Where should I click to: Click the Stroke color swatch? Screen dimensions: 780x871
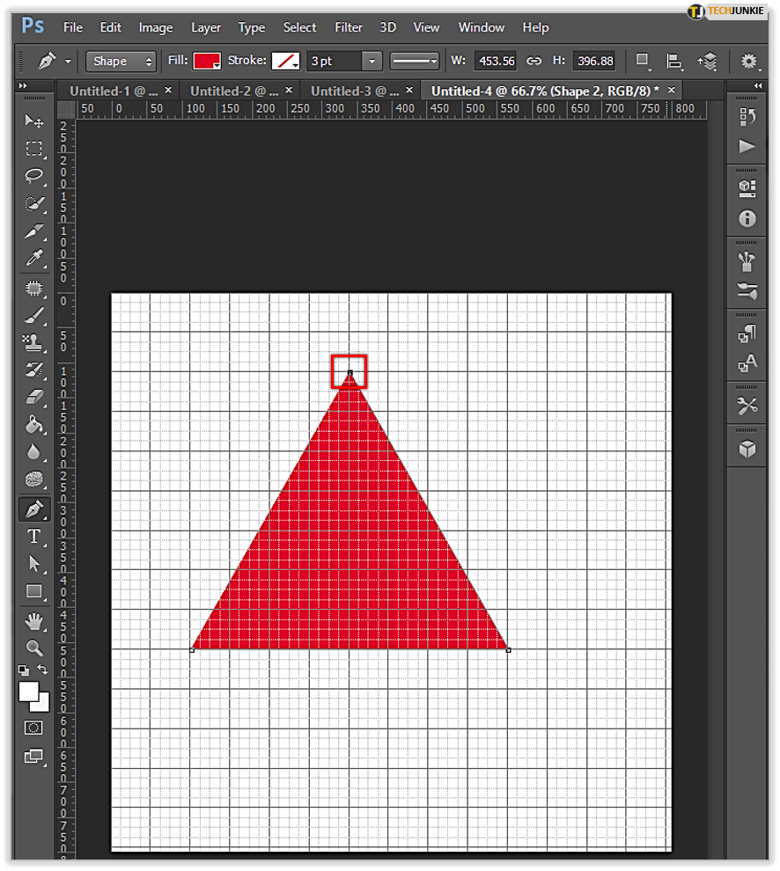click(285, 61)
